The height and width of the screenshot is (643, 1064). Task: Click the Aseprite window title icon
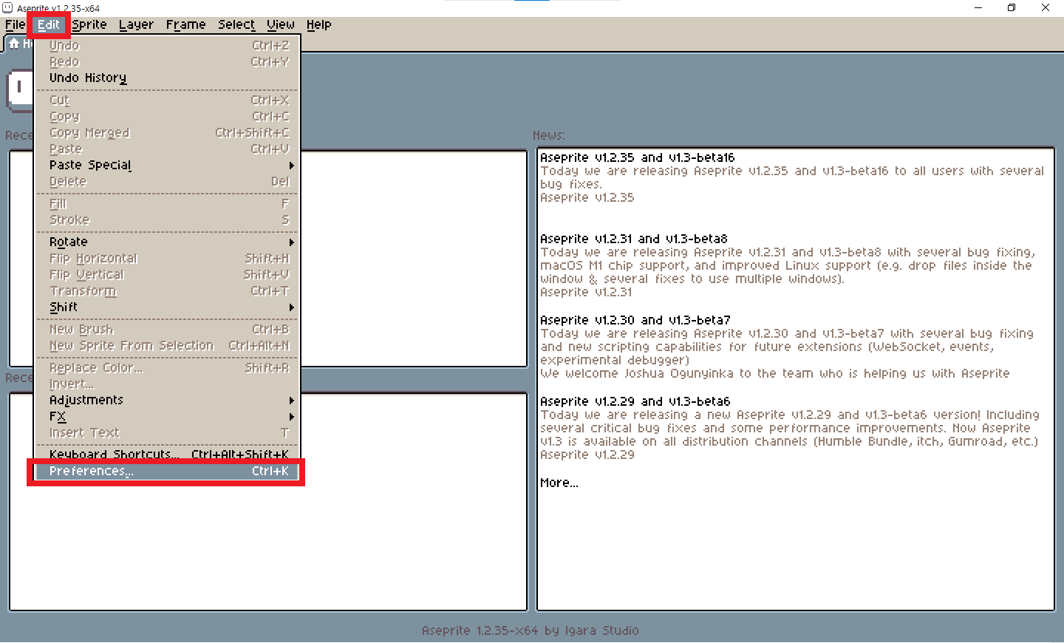point(7,8)
